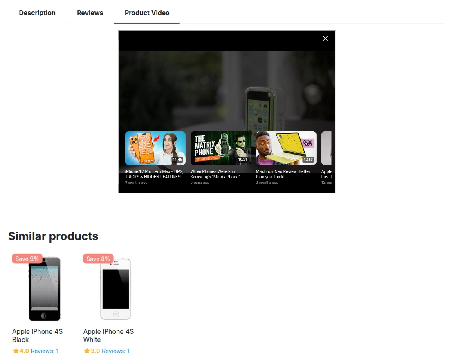Click the "6 years ago" text
458x360 pixels.
200,182
